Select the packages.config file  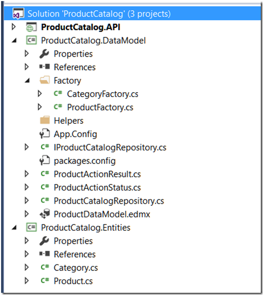click(x=85, y=161)
